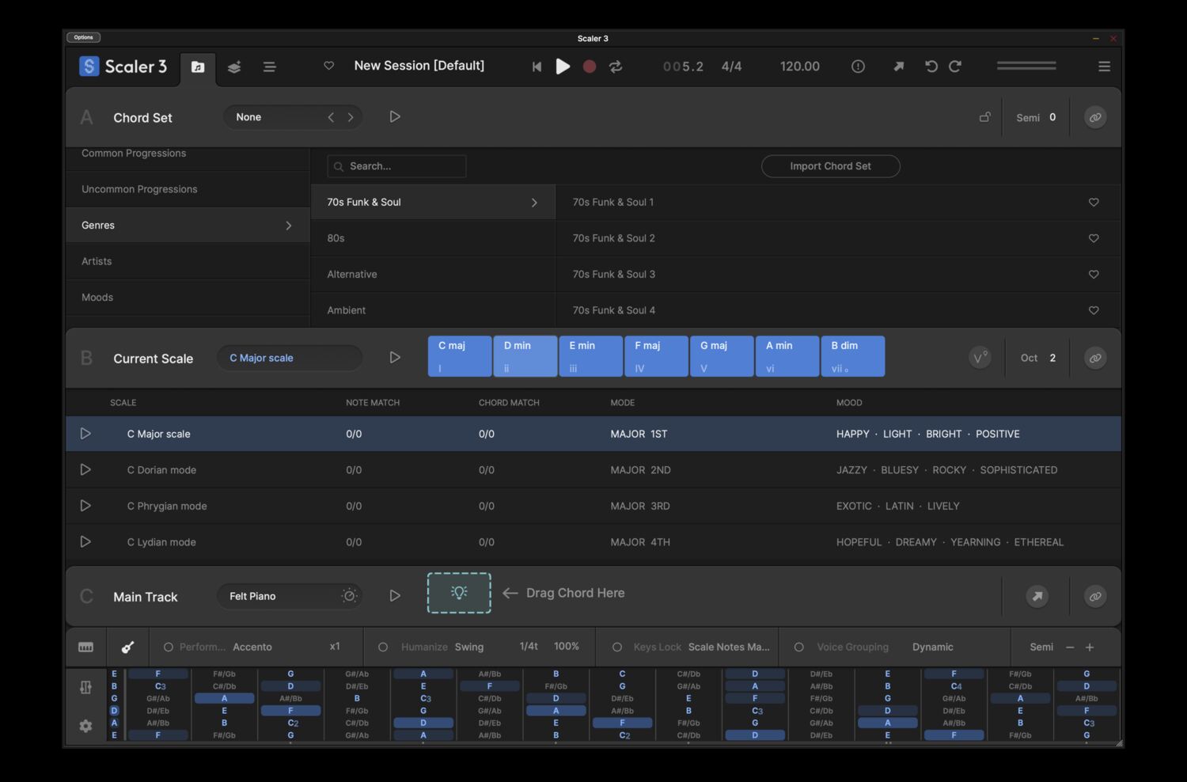Click the info icon next to tempo display
The height and width of the screenshot is (782, 1187).
tap(858, 66)
